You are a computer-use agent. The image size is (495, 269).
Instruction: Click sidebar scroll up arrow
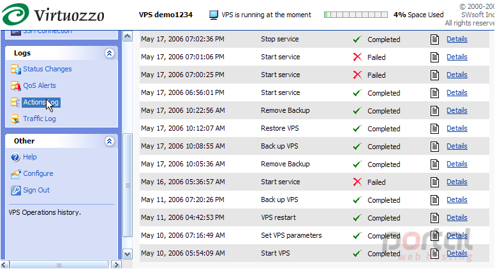click(127, 36)
